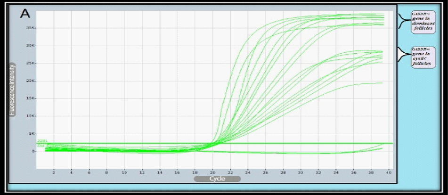Select the cystic follicles gene callout box
Screen dimensions: 448x195
(x=423, y=57)
